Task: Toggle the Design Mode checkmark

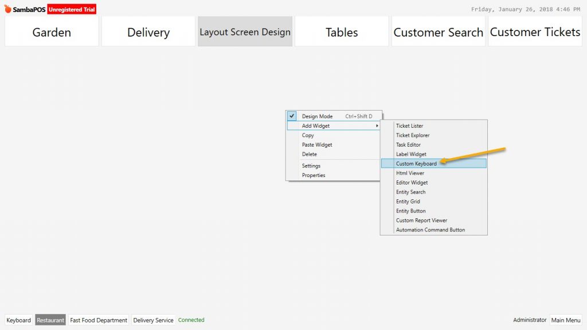Action: [292, 116]
